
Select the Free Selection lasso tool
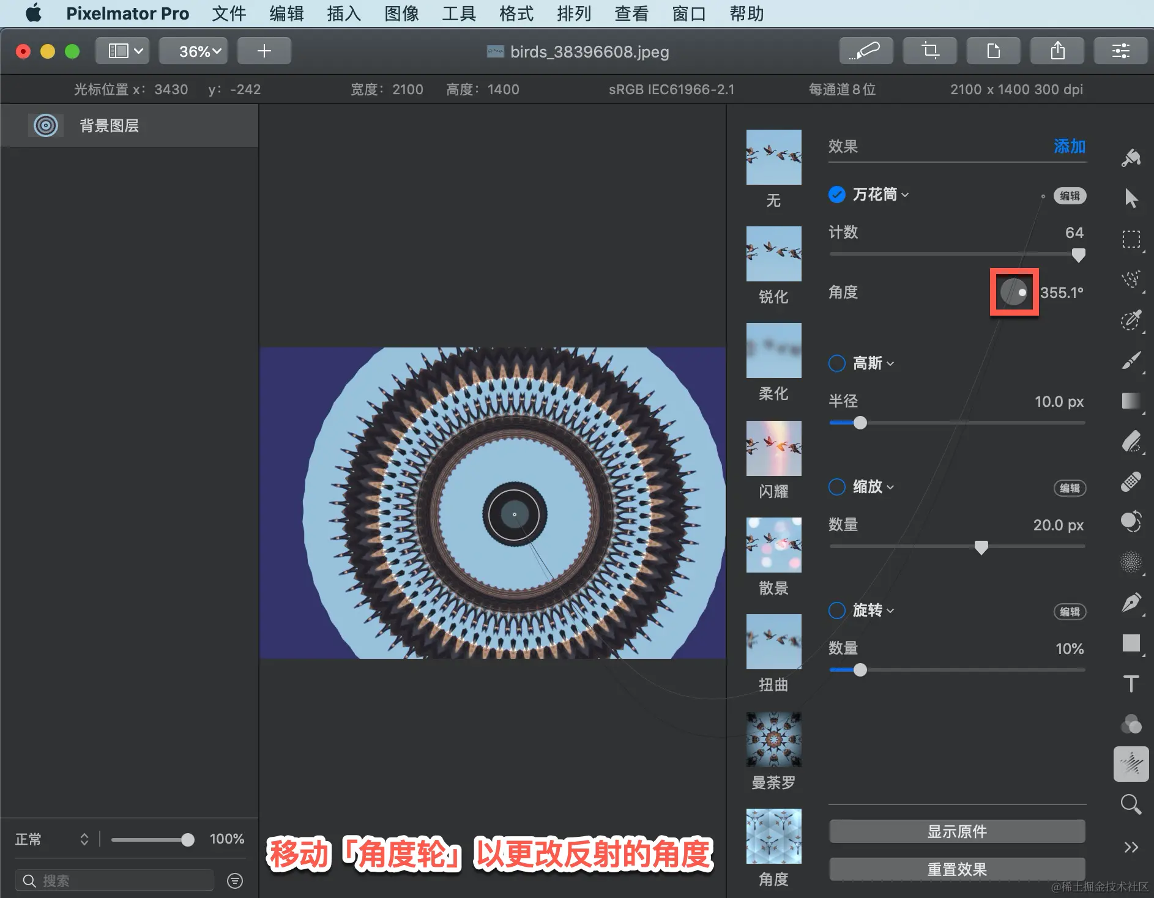[1131, 280]
